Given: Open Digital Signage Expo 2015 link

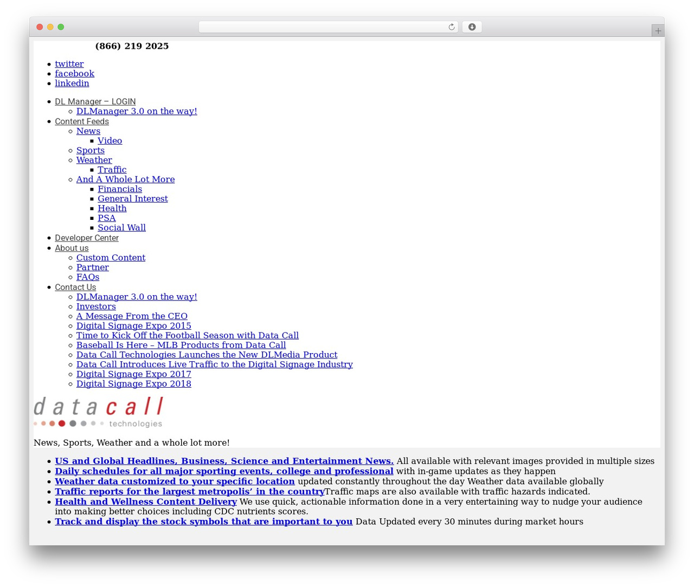Looking at the screenshot, I should click(134, 327).
